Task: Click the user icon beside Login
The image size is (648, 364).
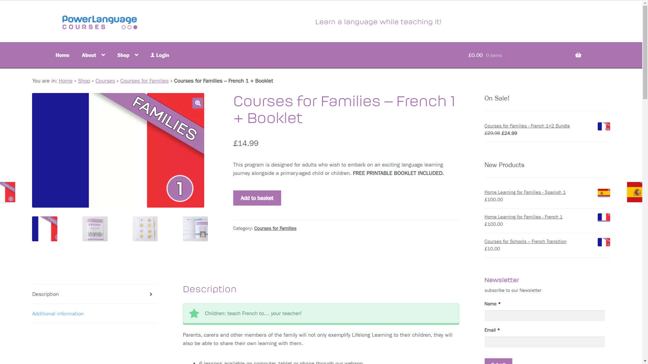Action: [x=153, y=55]
